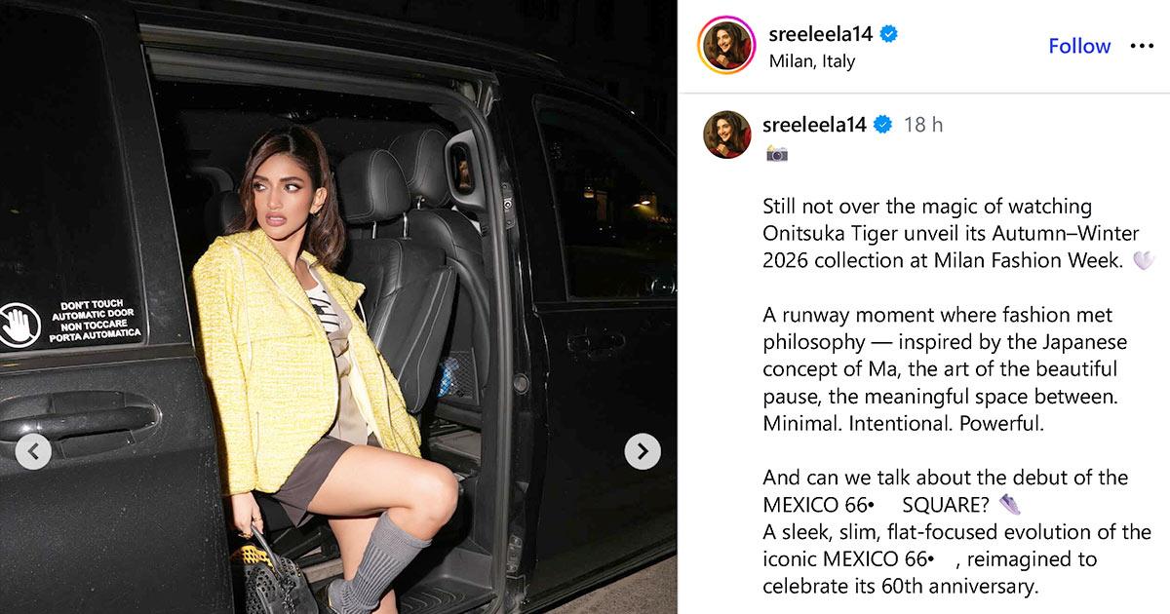Advance to next photo with right arrow
Screen dimensions: 1170x614
pyautogui.click(x=643, y=451)
